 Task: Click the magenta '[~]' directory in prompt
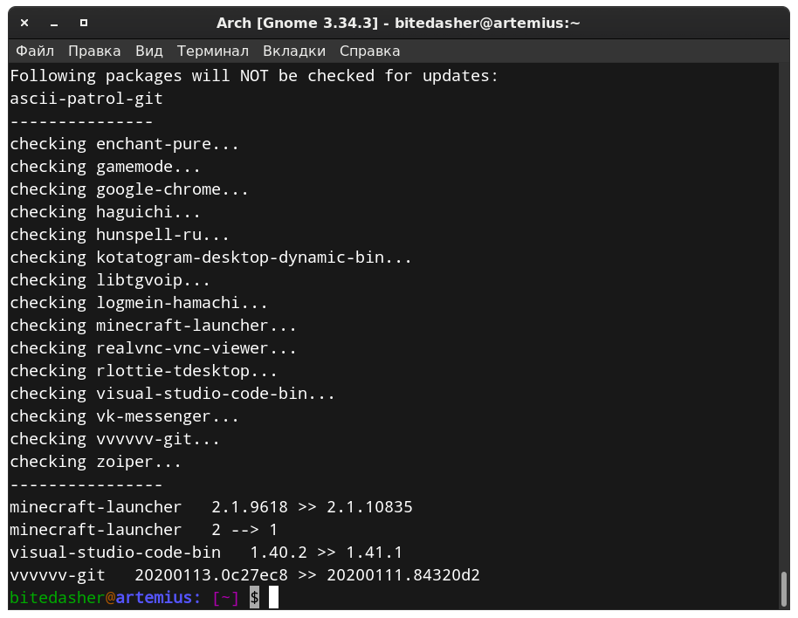[x=225, y=597]
